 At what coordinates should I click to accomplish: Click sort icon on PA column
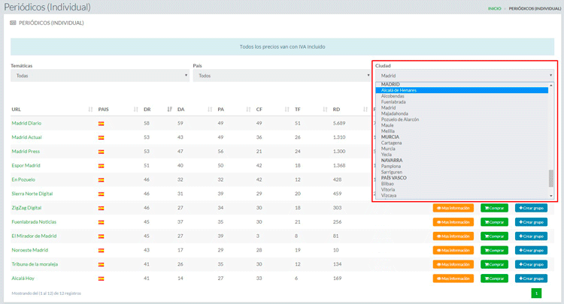tap(248, 110)
